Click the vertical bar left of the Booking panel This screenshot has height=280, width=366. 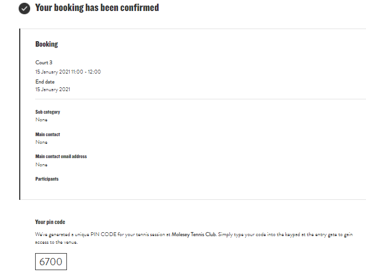(20, 114)
